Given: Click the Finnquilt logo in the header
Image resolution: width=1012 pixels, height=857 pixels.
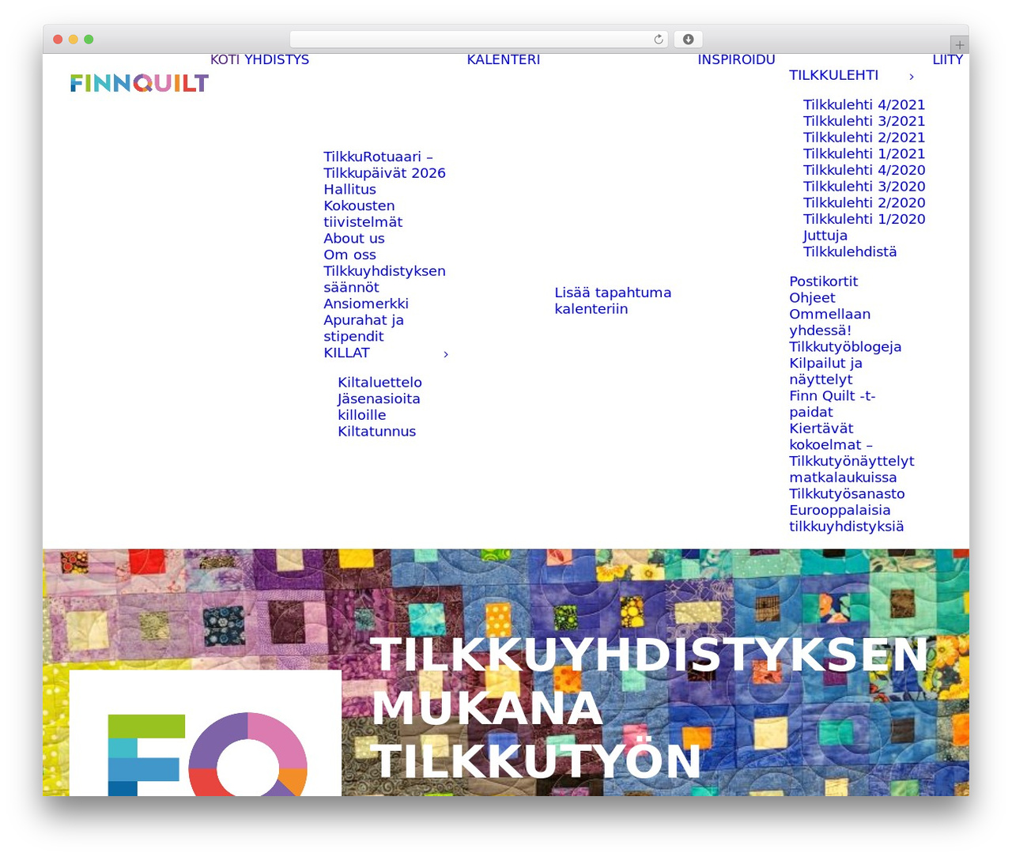Looking at the screenshot, I should 139,83.
